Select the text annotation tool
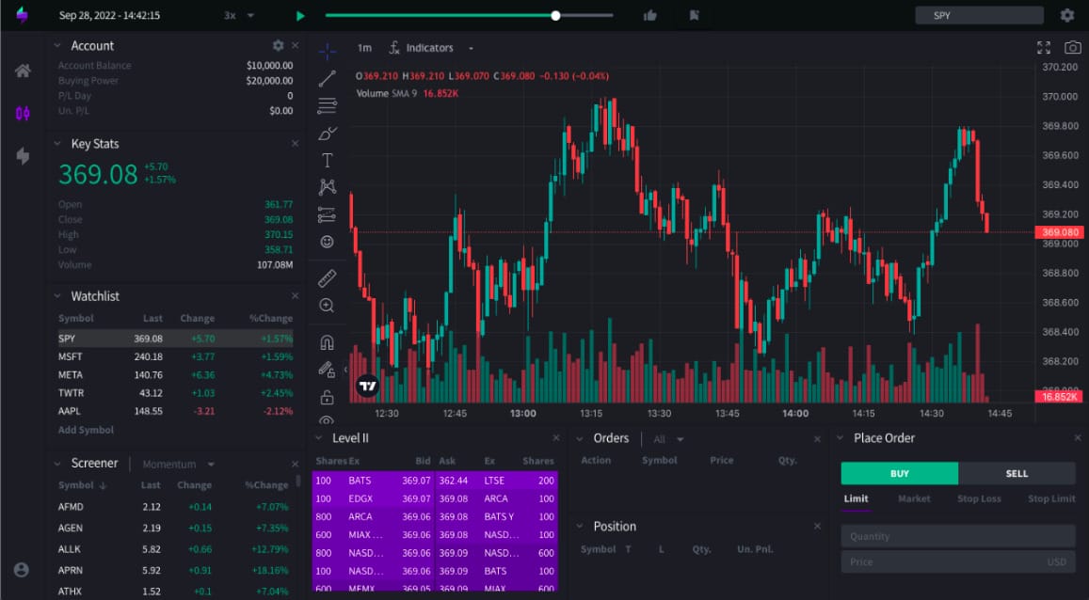The width and height of the screenshot is (1089, 600). pyautogui.click(x=327, y=159)
